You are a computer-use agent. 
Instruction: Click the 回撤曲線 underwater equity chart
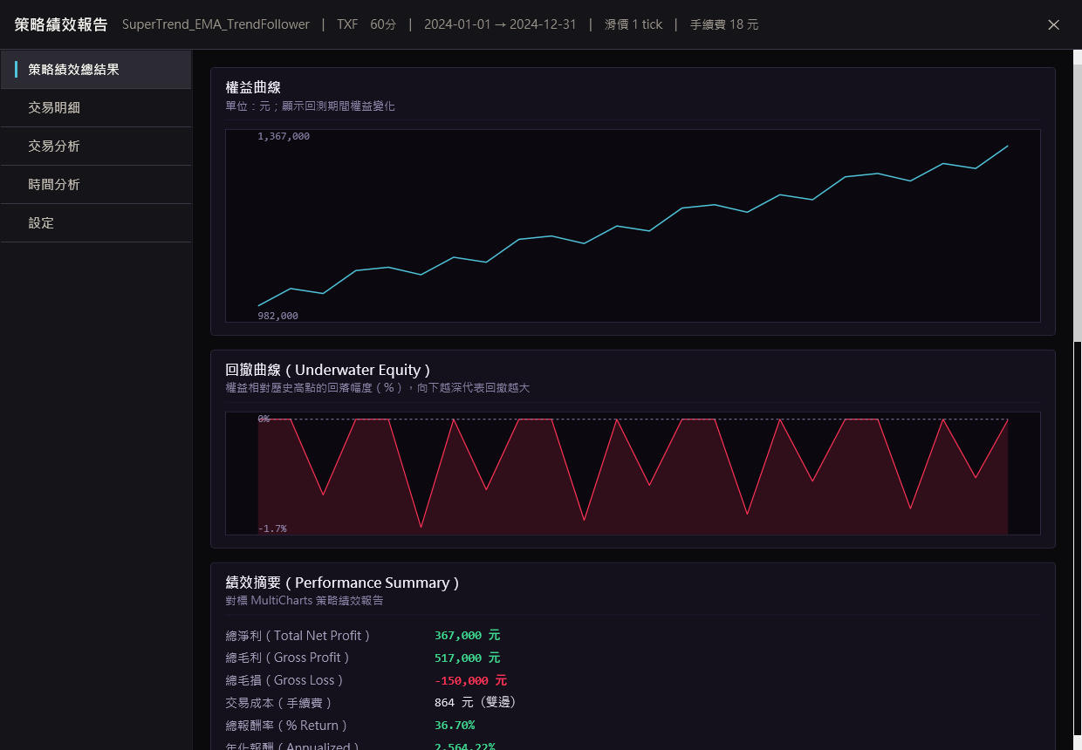click(633, 473)
